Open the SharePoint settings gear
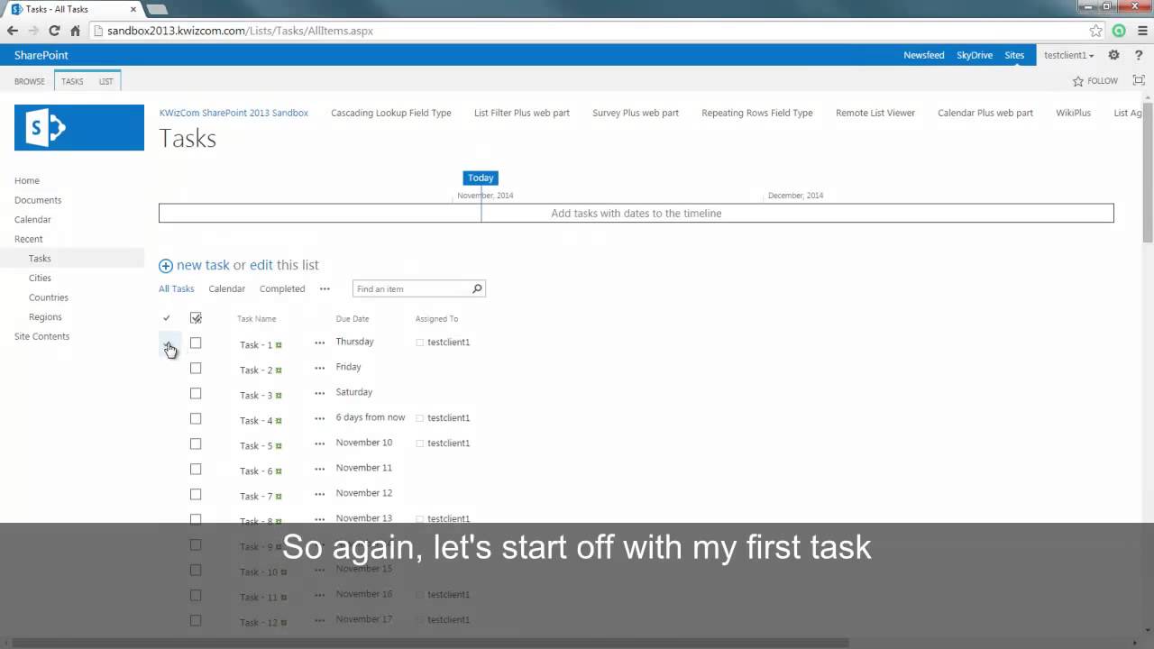The width and height of the screenshot is (1154, 649). [1114, 55]
